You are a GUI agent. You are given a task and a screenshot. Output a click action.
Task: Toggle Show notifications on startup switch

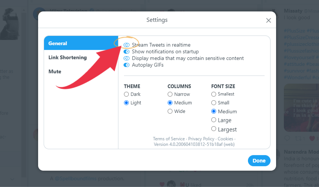click(127, 52)
